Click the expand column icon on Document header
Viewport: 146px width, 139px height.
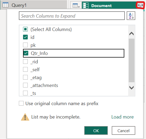click(140, 6)
